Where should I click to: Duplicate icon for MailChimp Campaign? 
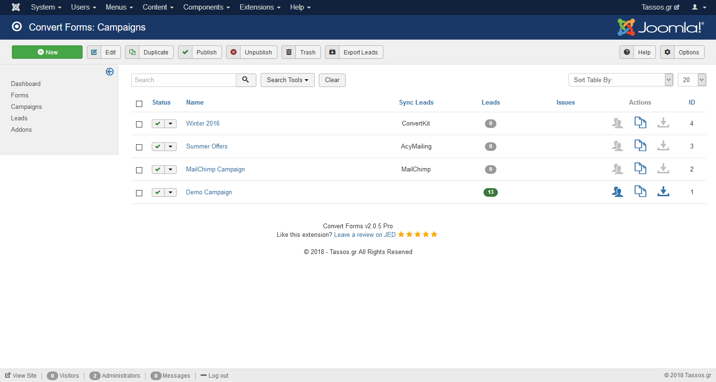pos(640,169)
